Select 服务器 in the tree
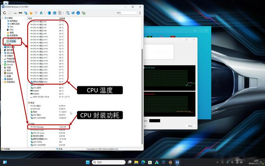Screen dimensions: 265x166 tap(10, 50)
